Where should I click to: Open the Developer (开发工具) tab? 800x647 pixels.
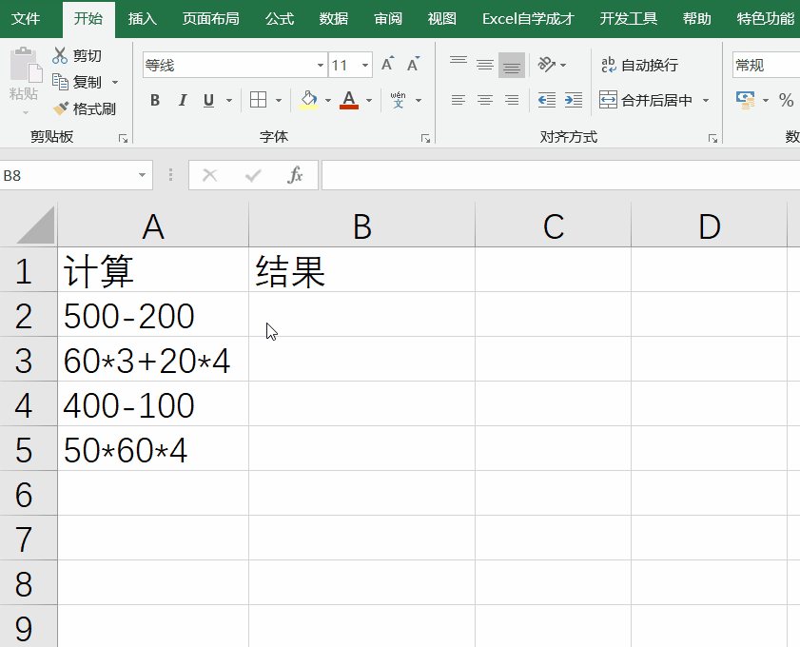tap(629, 19)
